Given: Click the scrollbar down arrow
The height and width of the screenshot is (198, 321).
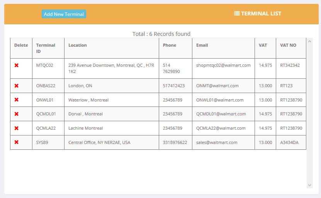Looking at the screenshot, I should coord(309,185).
